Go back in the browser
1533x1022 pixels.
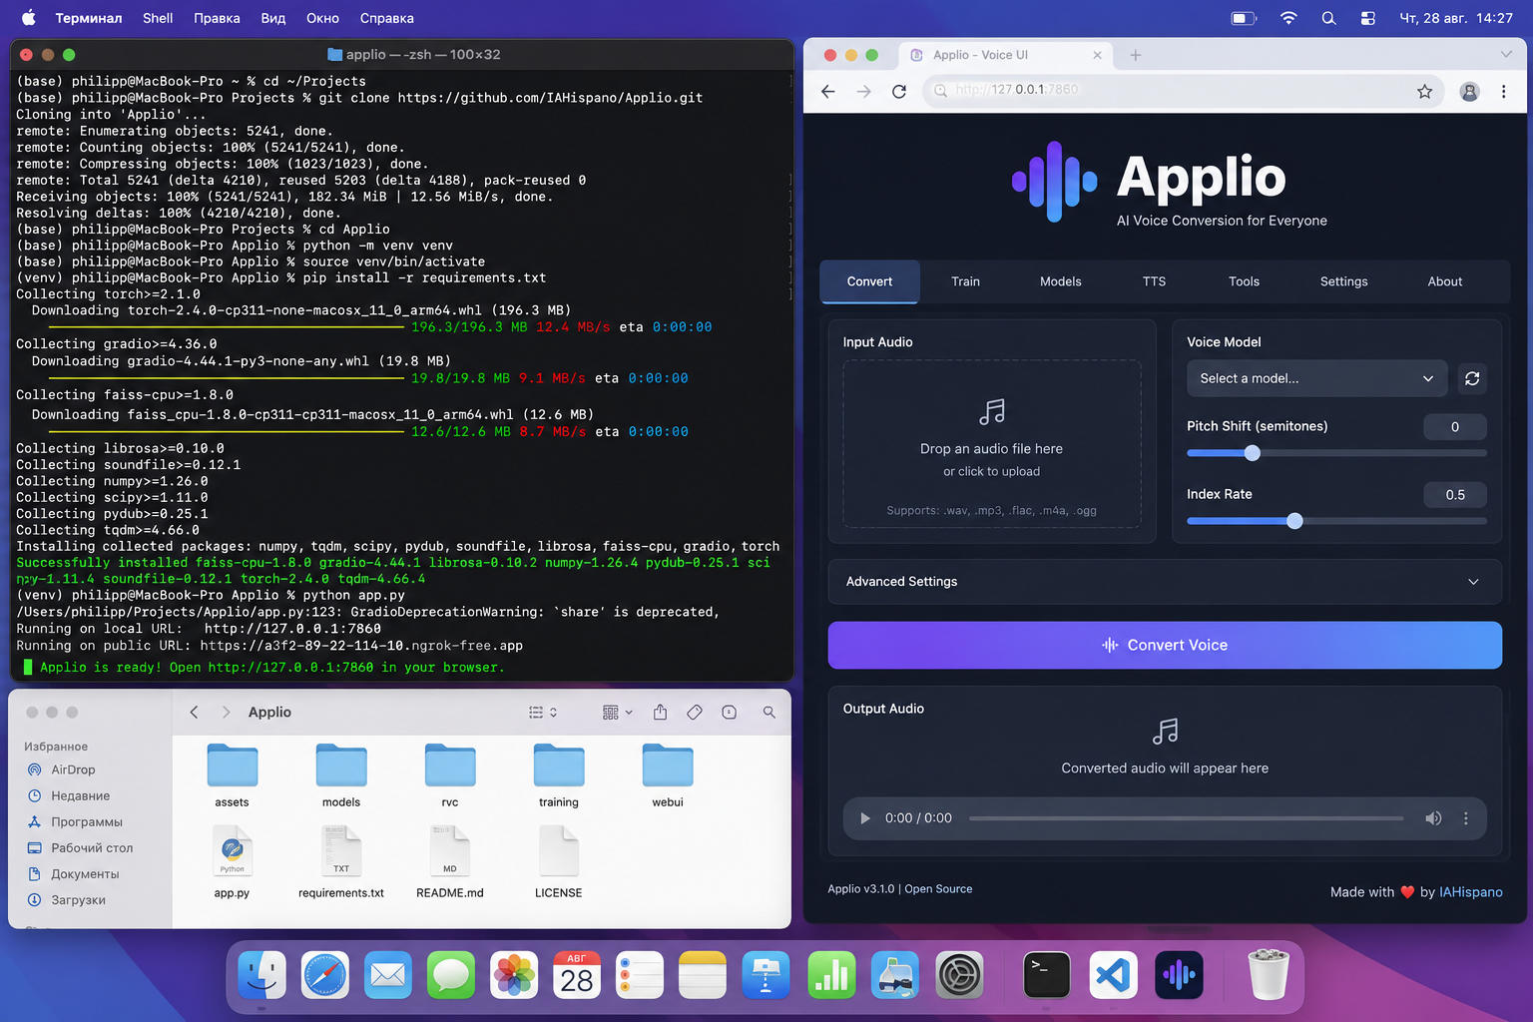click(x=827, y=91)
